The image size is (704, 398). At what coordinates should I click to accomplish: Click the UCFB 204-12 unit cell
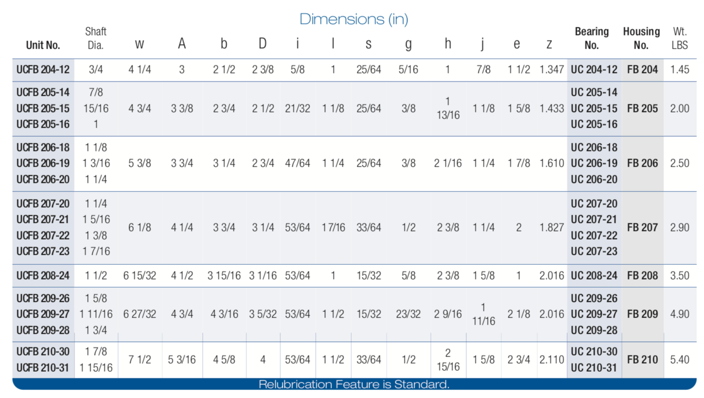[43, 70]
